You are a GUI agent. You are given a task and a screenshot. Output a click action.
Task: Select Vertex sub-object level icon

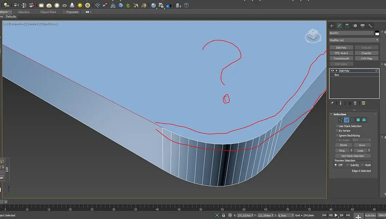[x=341, y=120]
